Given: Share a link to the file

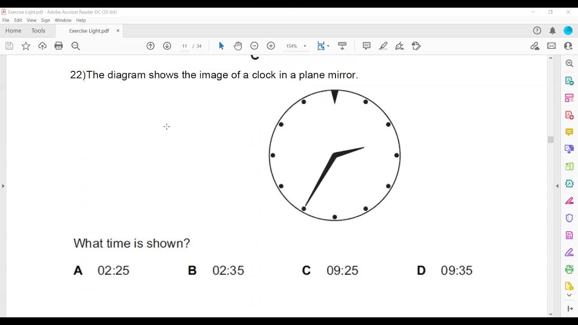Looking at the screenshot, I should click(535, 46).
